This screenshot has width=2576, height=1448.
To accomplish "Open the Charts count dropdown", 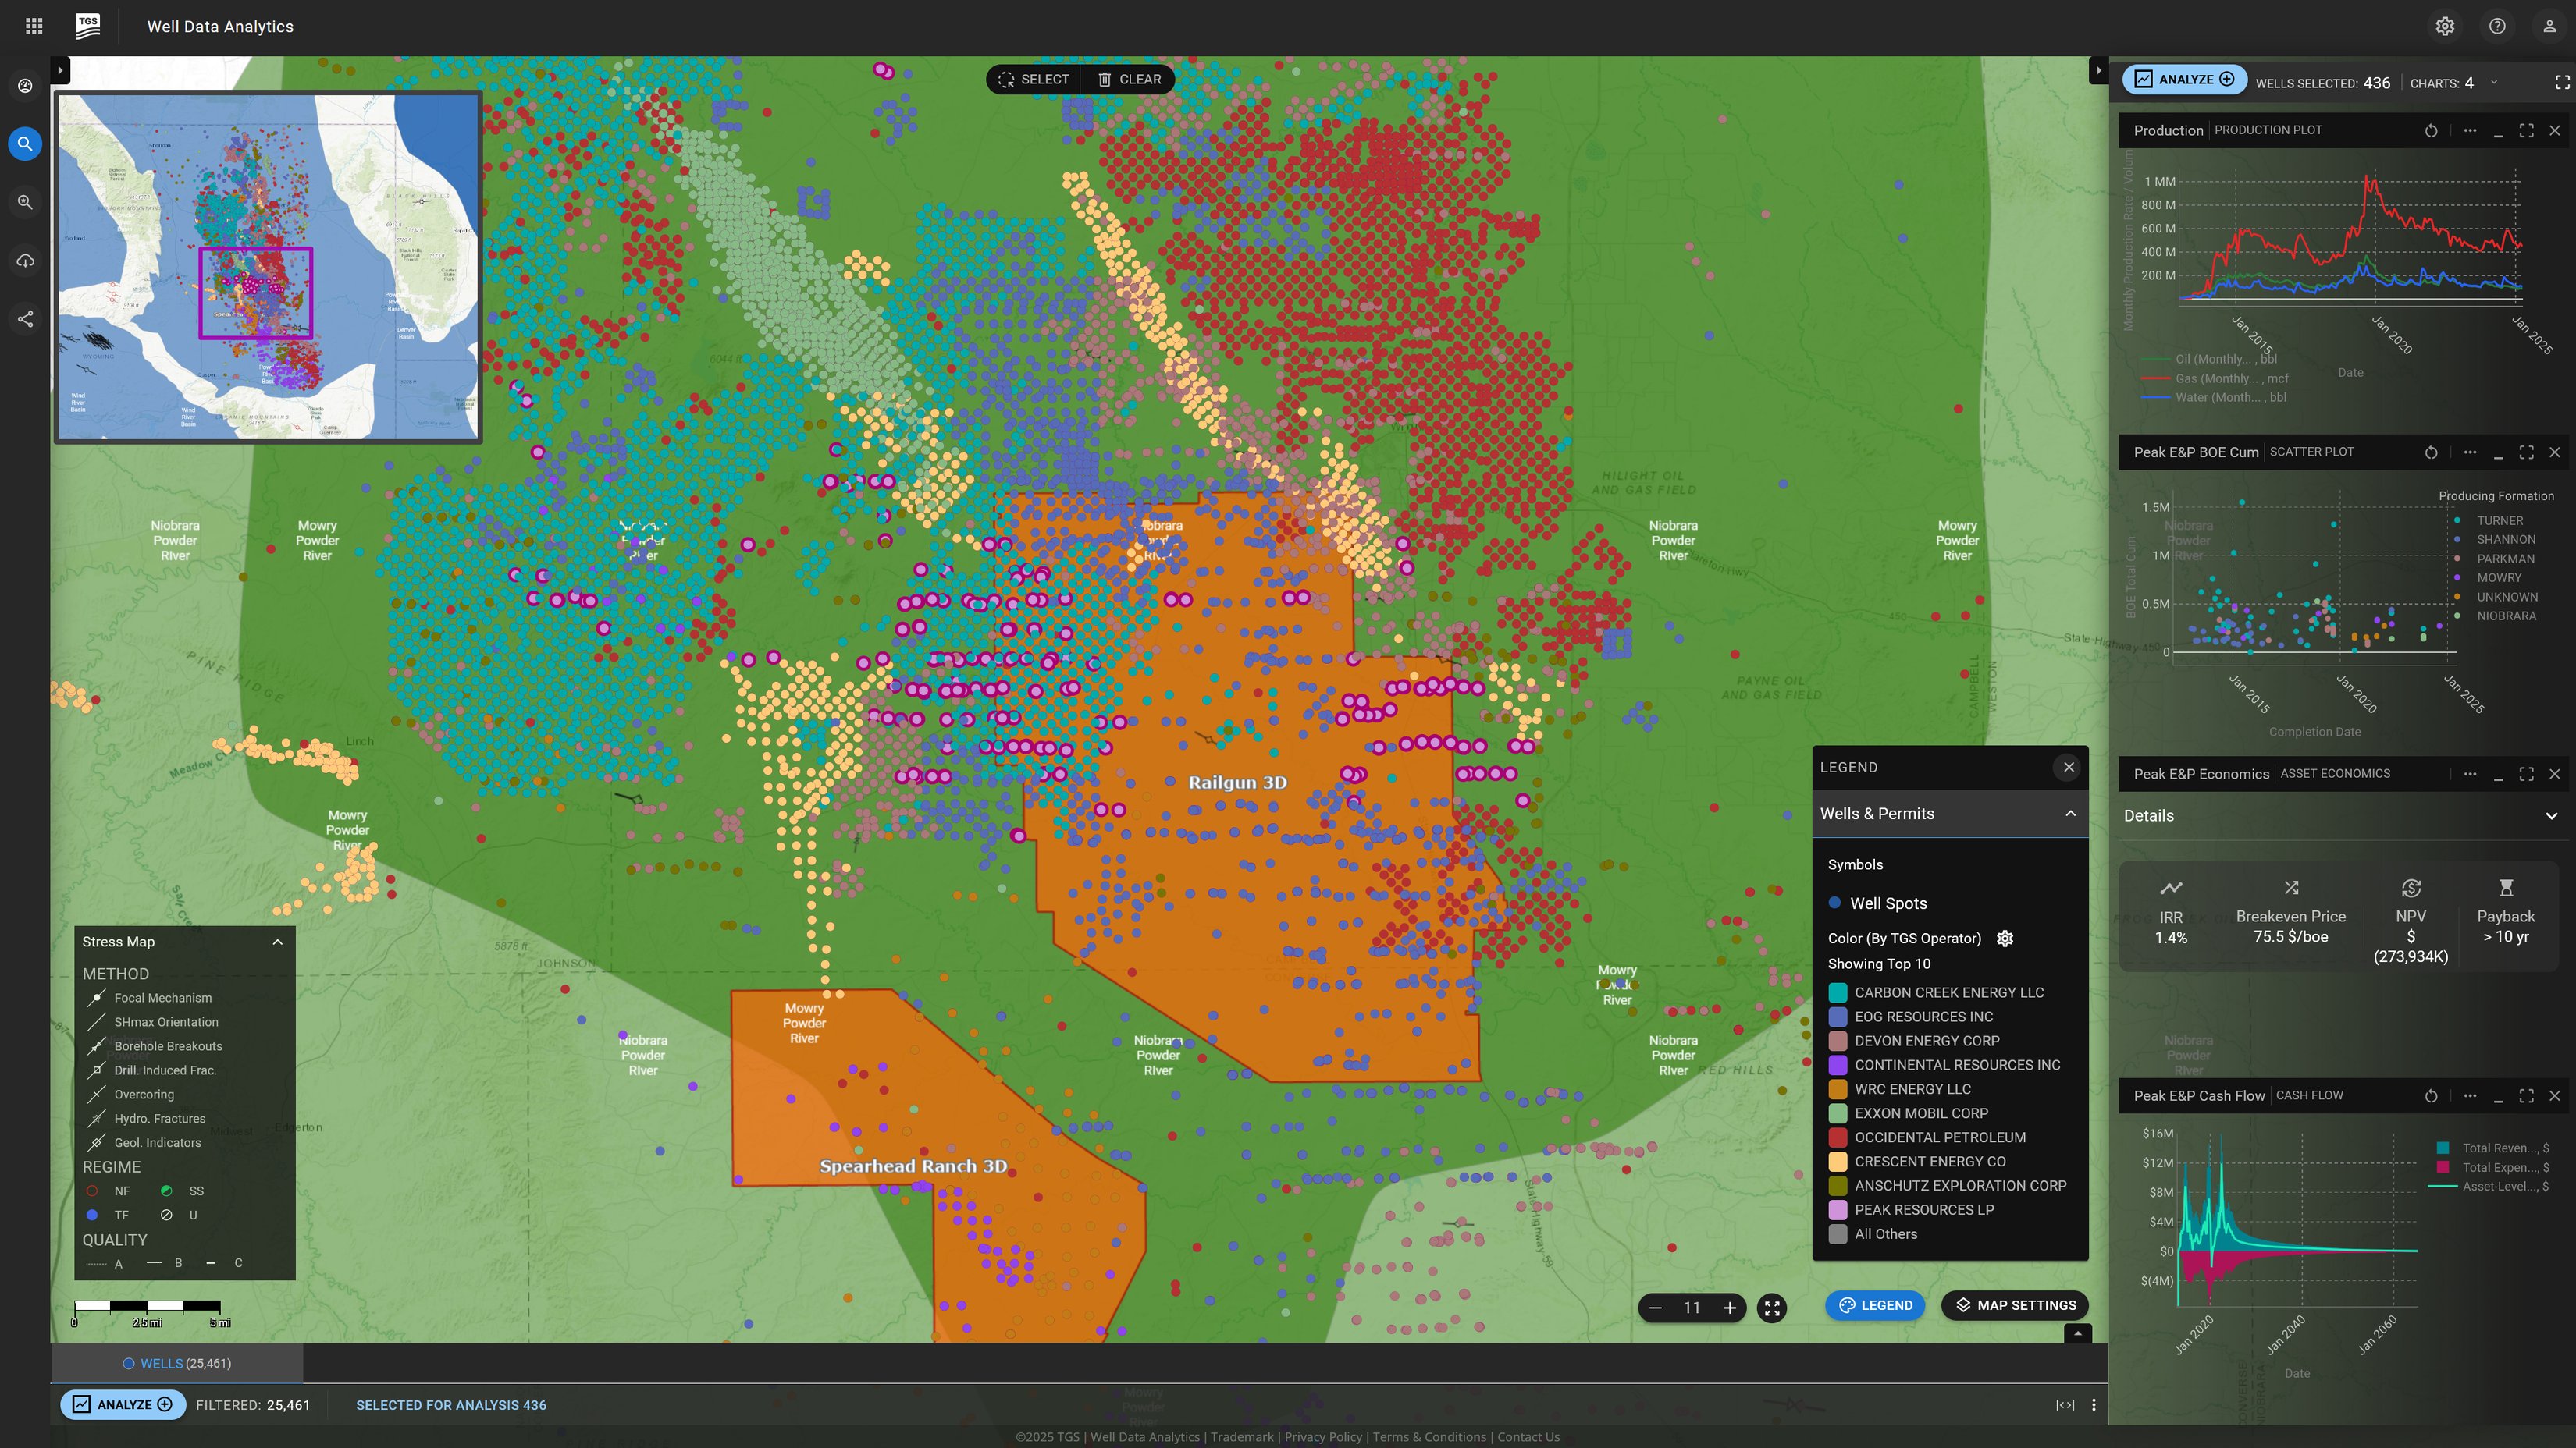I will pos(2493,82).
